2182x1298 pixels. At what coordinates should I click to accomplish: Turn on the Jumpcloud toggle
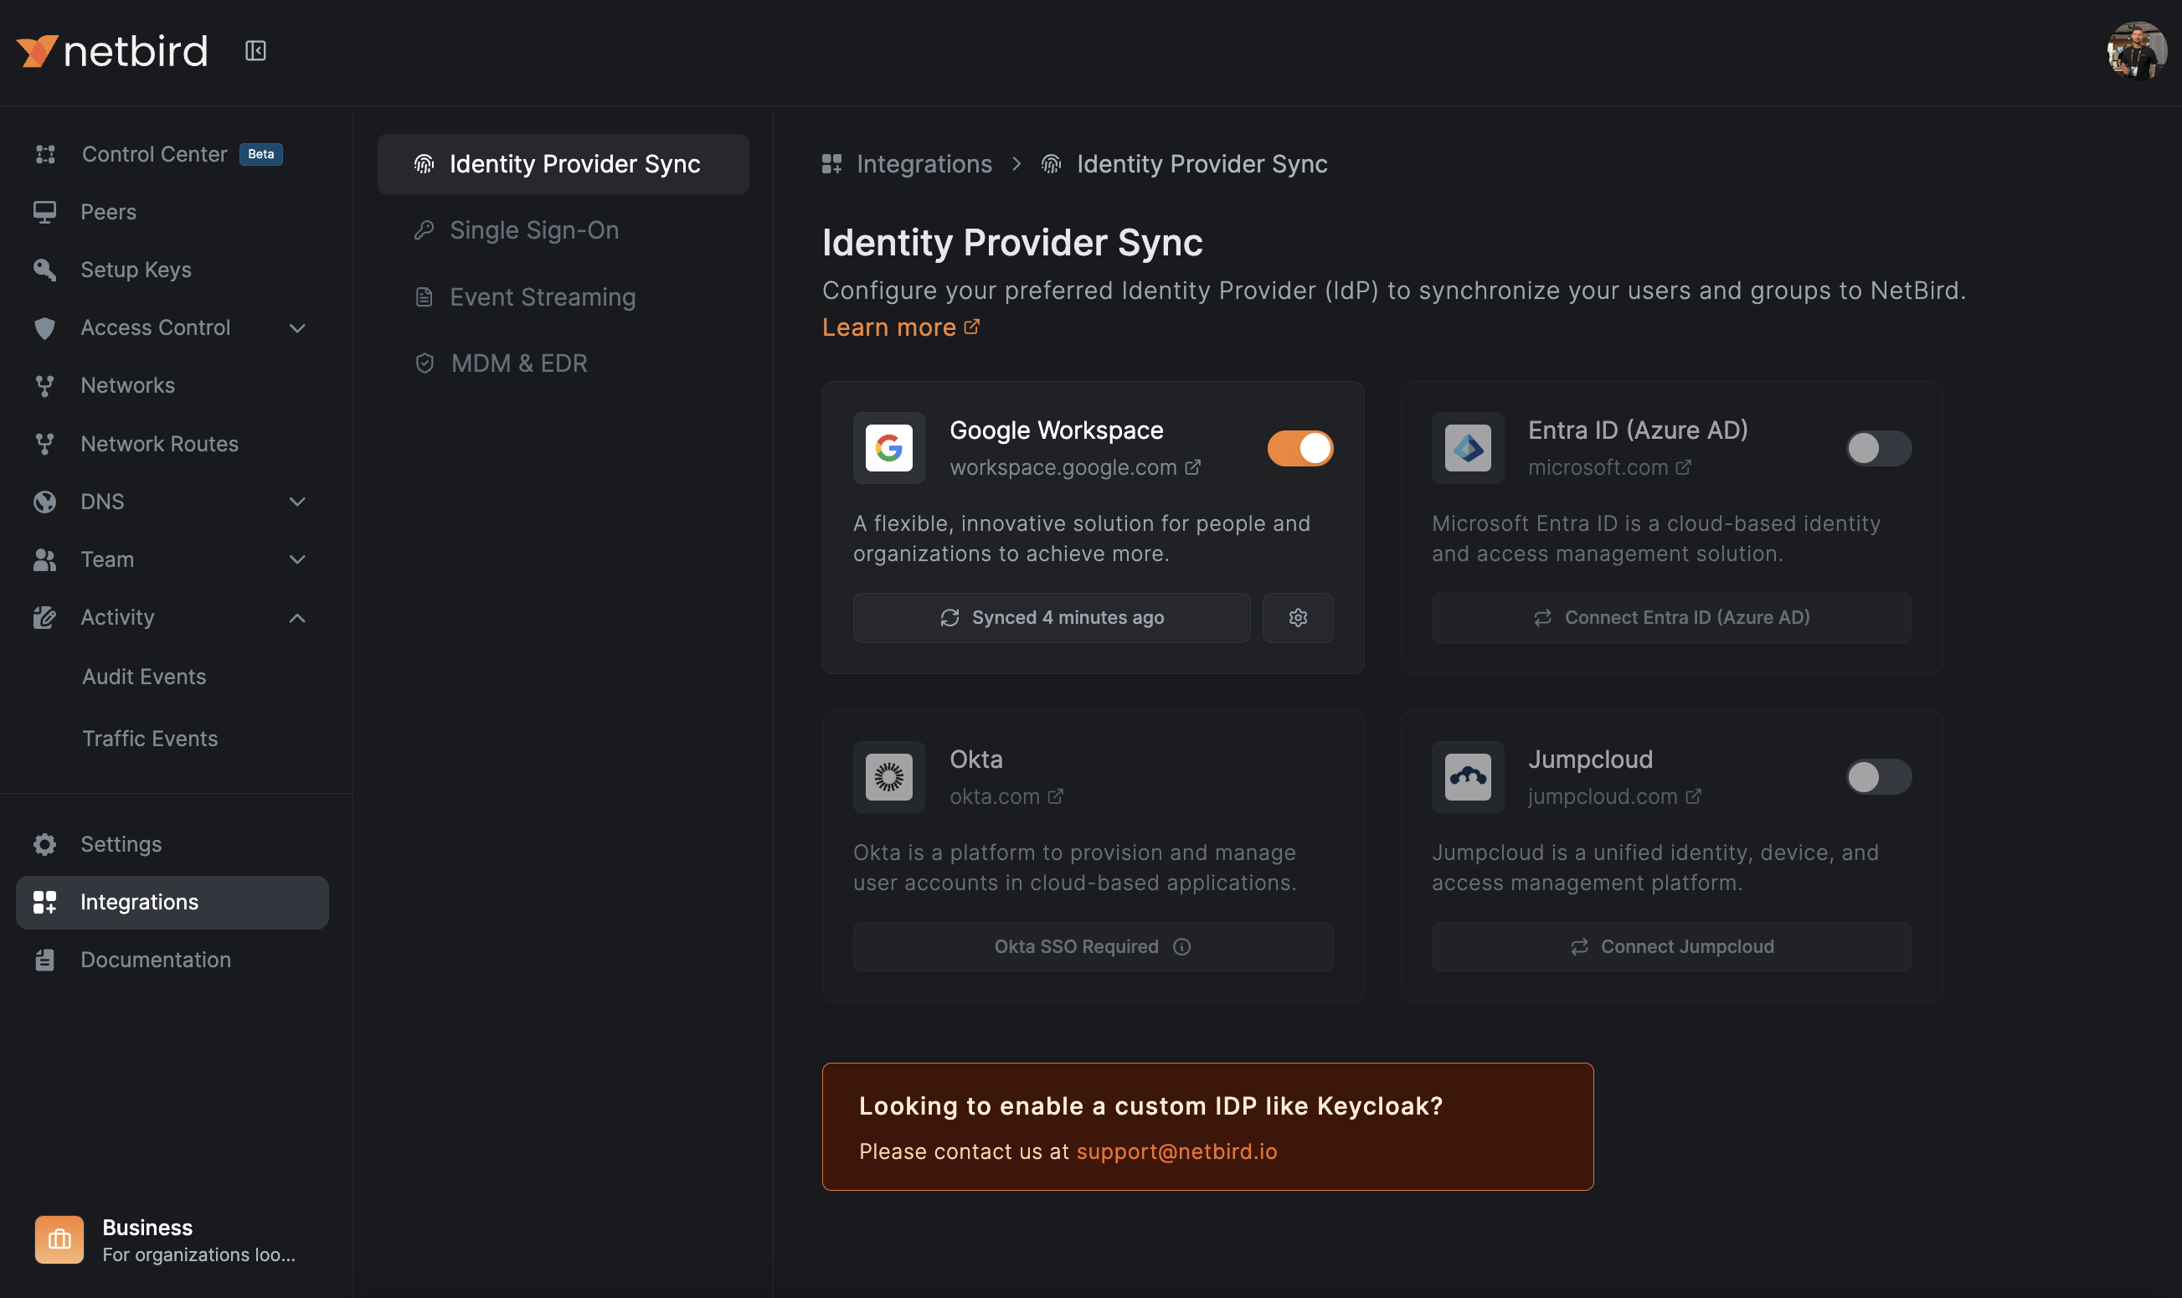[1878, 775]
